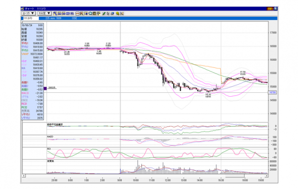Click the magnifier zoom icon in toolbar
Viewport: 298px width, 189px height.
click(90, 13)
